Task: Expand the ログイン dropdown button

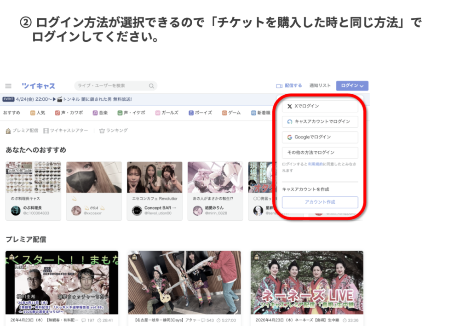Action: [x=352, y=86]
